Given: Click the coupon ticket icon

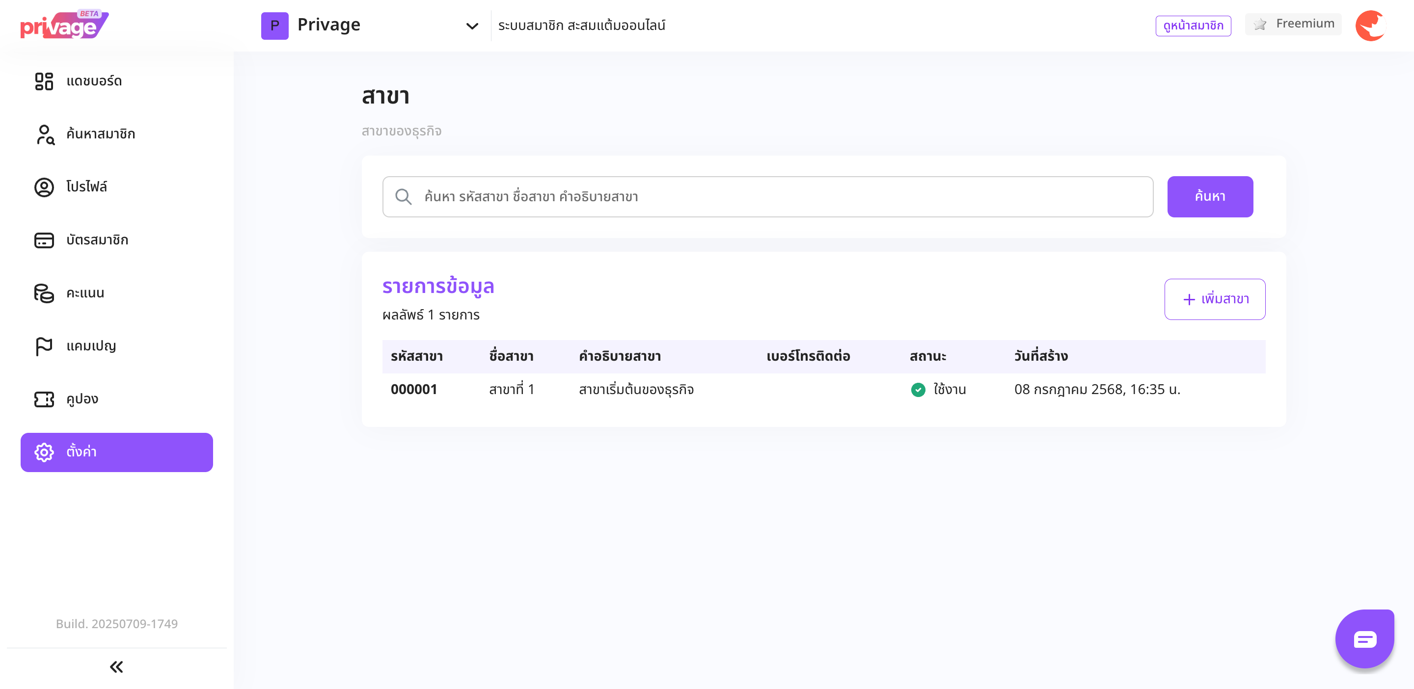Looking at the screenshot, I should (44, 399).
